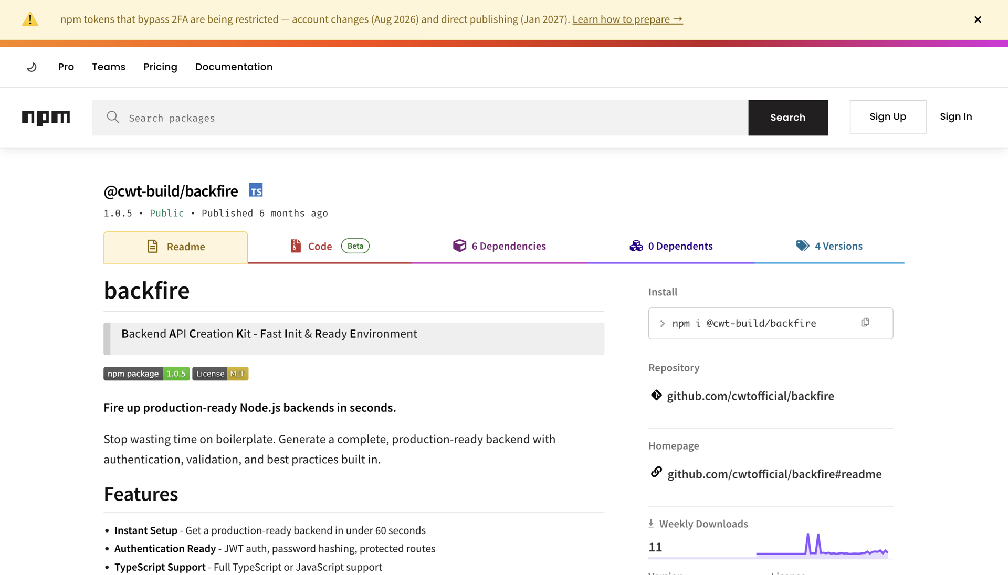Click the Weekly Downloads arrow icon

tap(651, 524)
